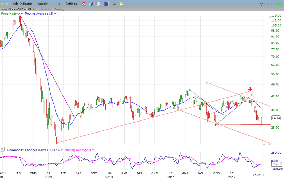This screenshot has width=284, height=178.
Task: Click the red down arrow chart marker
Action: tap(250, 89)
